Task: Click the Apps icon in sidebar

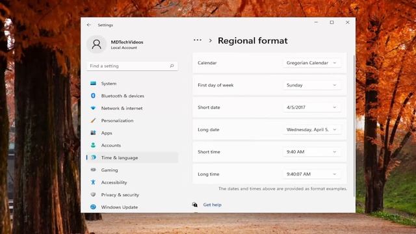Action: tap(93, 133)
